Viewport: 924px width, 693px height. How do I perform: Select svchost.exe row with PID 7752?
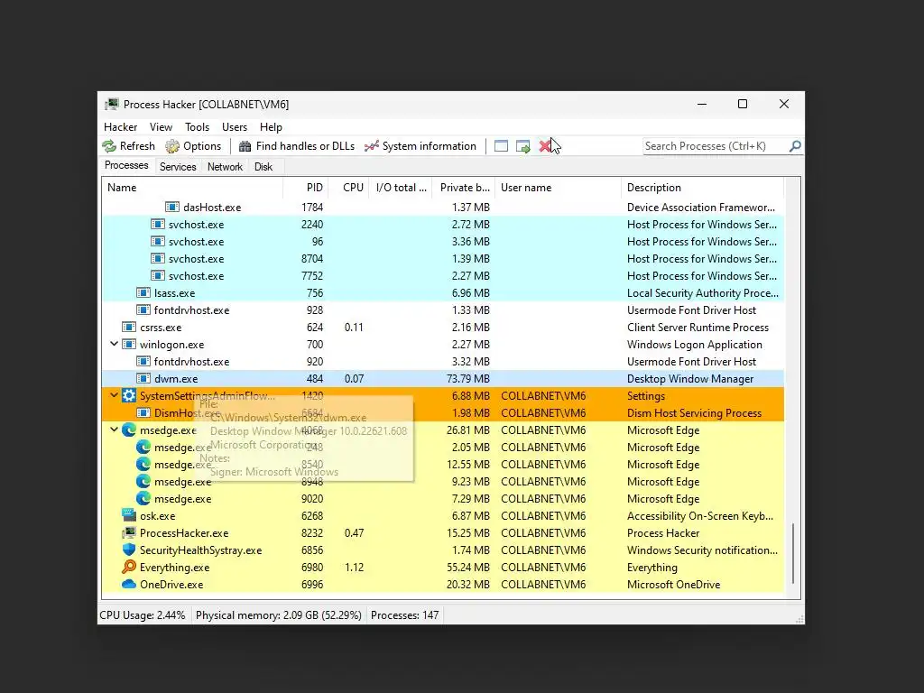pyautogui.click(x=443, y=275)
